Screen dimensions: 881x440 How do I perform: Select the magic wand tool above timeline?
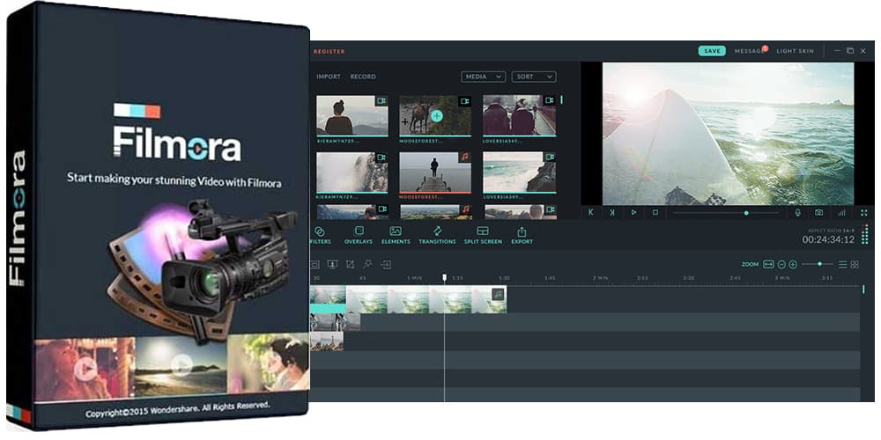[367, 264]
